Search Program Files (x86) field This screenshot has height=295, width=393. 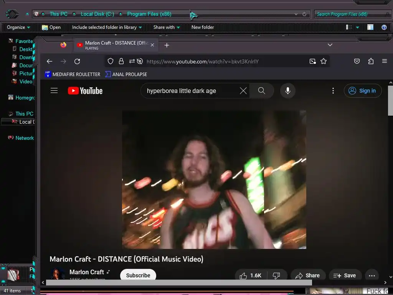(x=352, y=14)
